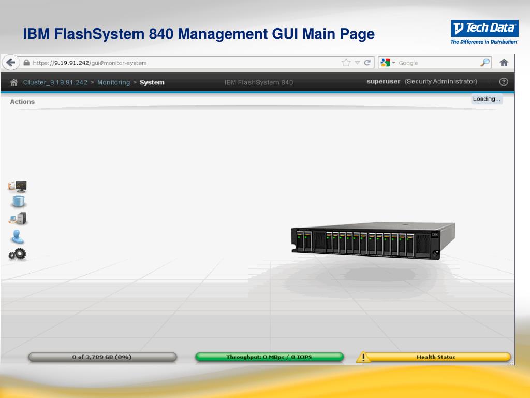Viewport: 530px width, 398px height.
Task: Open the Hosts server sidebar icon
Action: 18,219
